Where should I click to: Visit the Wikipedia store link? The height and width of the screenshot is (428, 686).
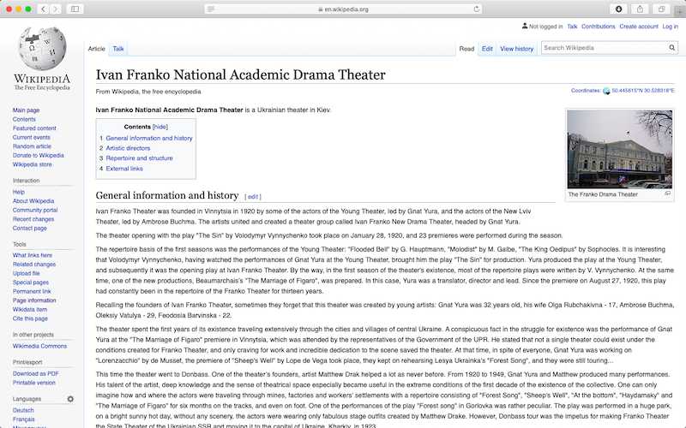click(x=32, y=164)
